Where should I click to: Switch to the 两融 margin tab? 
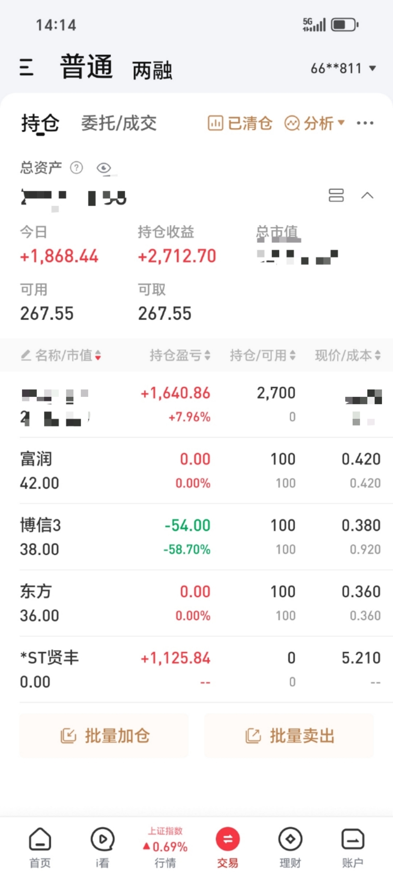pyautogui.click(x=152, y=70)
